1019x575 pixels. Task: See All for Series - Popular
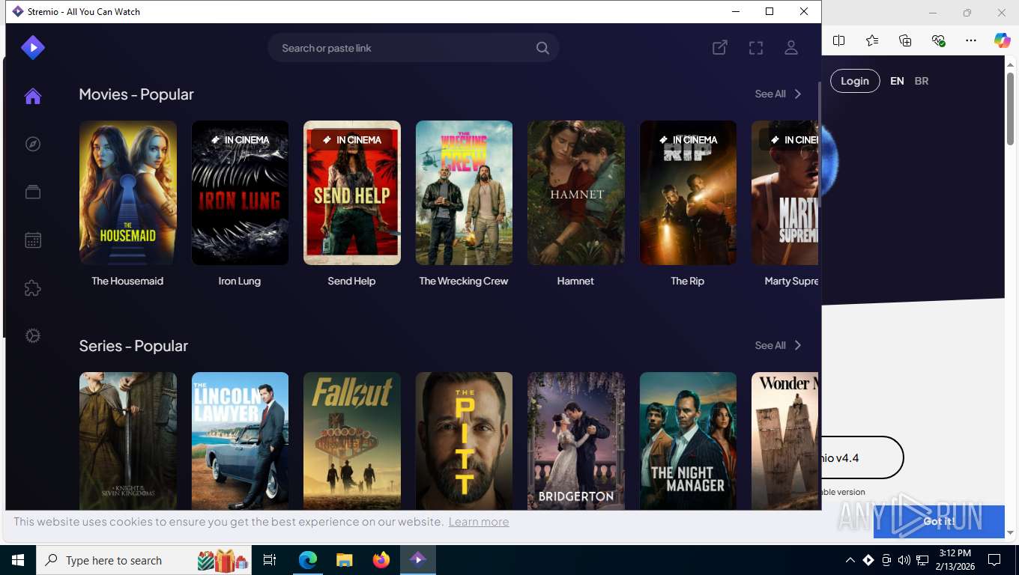tap(778, 345)
